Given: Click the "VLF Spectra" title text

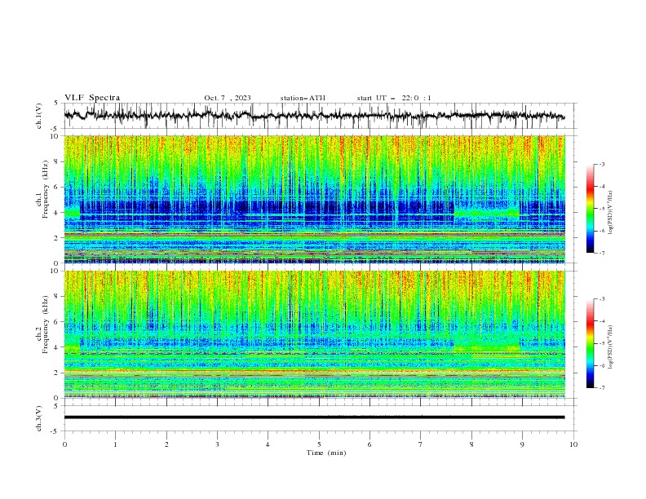Looking at the screenshot, I should click(92, 98).
